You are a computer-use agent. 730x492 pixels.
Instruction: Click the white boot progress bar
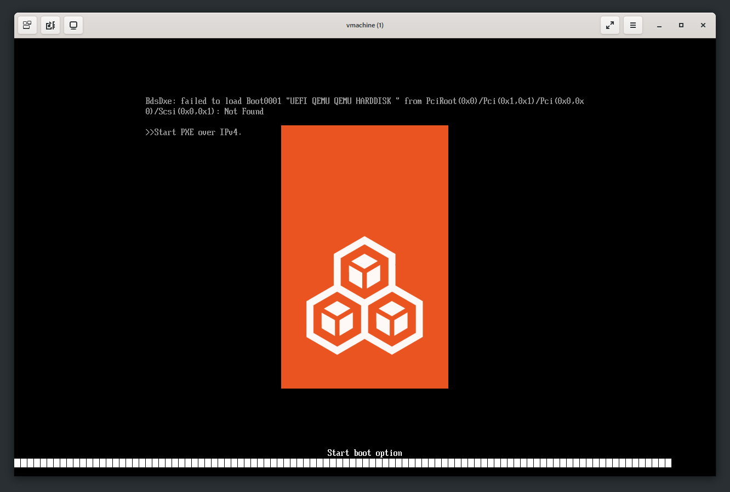343,463
